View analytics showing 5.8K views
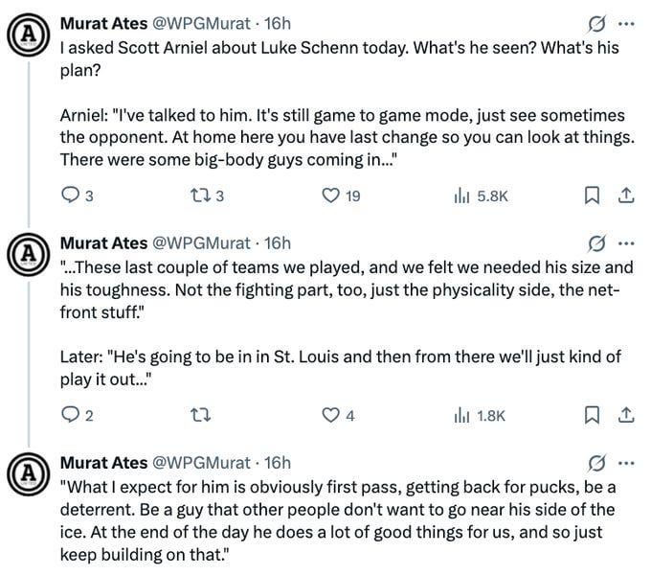 [459, 195]
